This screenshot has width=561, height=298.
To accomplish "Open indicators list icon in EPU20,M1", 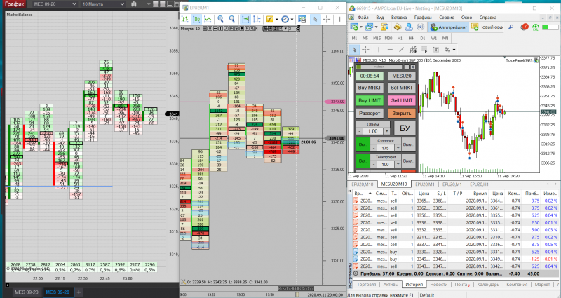I will pos(269,20).
